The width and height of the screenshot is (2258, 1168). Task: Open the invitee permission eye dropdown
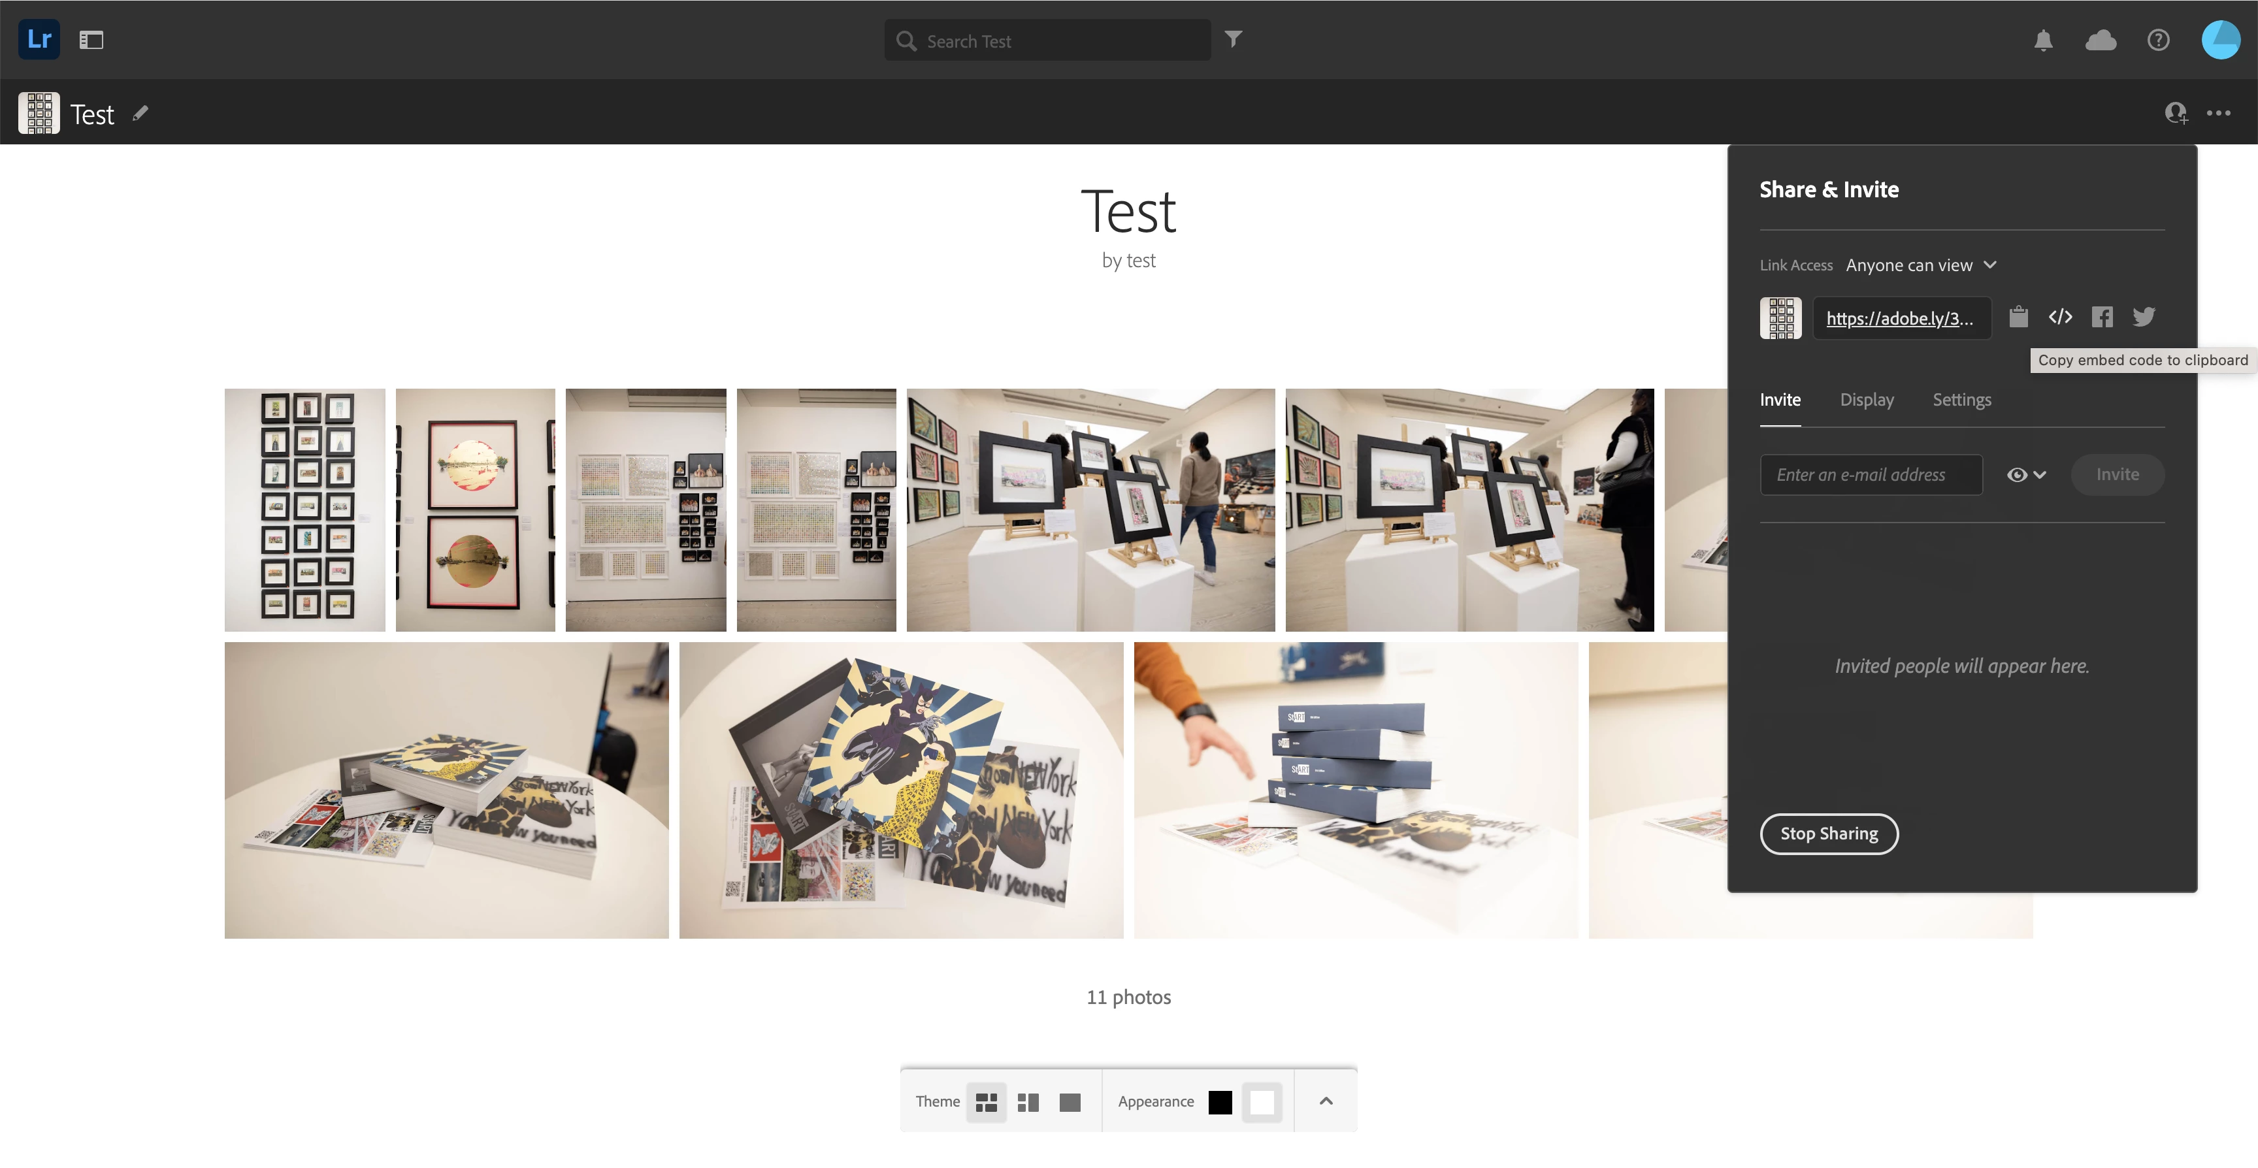(2025, 475)
